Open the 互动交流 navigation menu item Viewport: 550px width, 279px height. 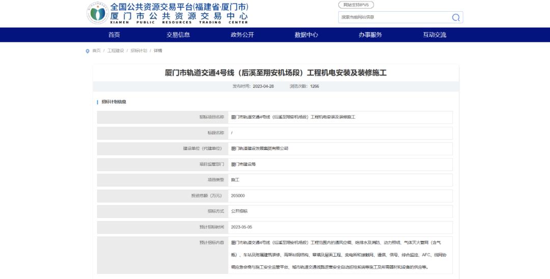(x=434, y=35)
